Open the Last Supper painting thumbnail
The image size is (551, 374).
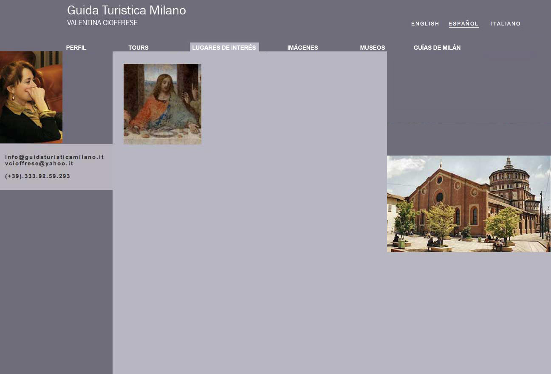[162, 104]
